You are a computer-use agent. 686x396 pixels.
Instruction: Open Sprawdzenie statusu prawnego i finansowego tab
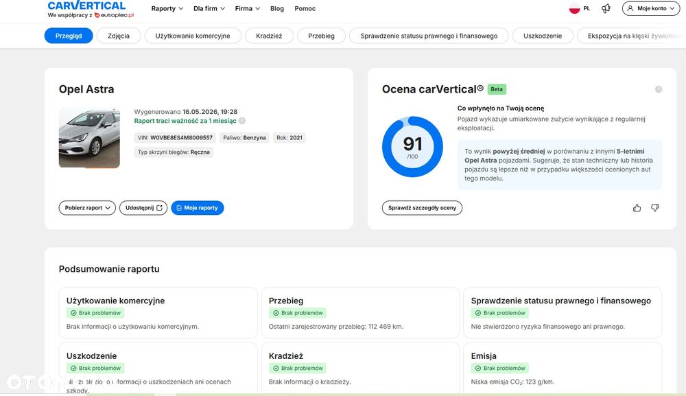429,36
